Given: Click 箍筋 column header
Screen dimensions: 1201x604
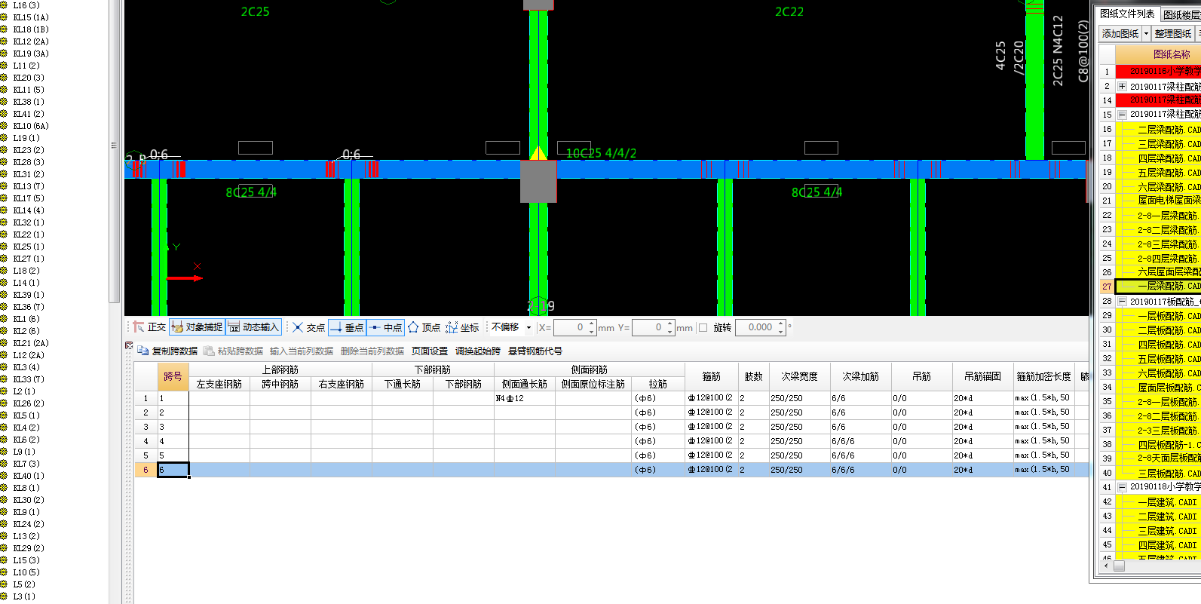Looking at the screenshot, I should (x=711, y=376).
